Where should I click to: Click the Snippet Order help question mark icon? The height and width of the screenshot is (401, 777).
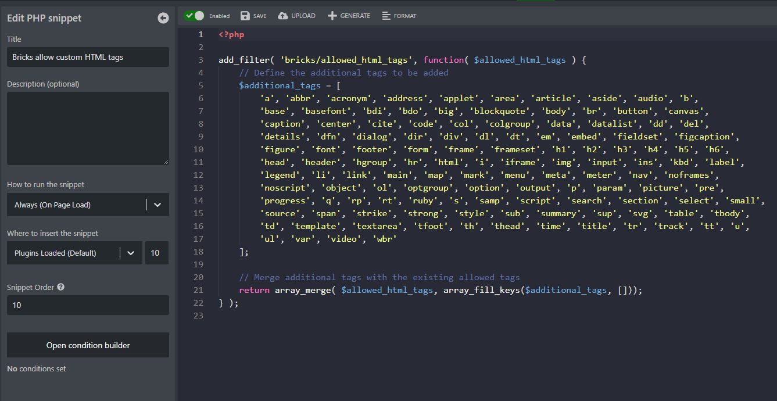pos(61,287)
